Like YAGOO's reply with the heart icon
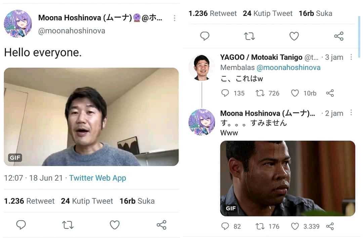This screenshot has height=242, width=363. click(295, 93)
